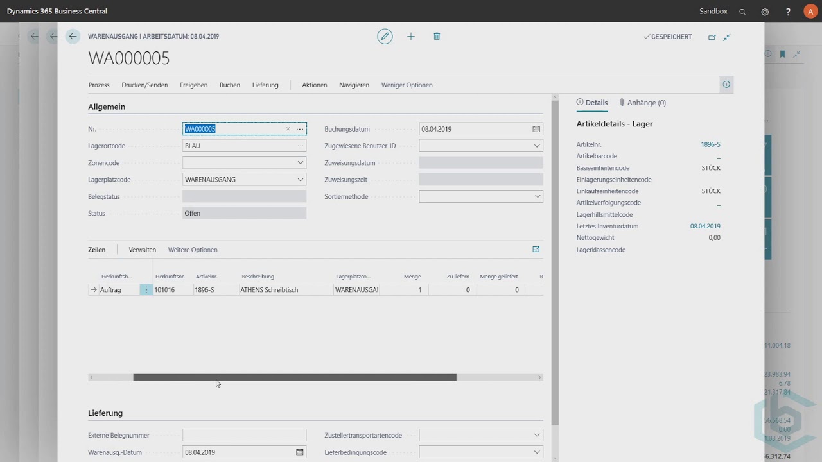Open page in new window icon
Image resolution: width=822 pixels, height=462 pixels.
(712, 37)
